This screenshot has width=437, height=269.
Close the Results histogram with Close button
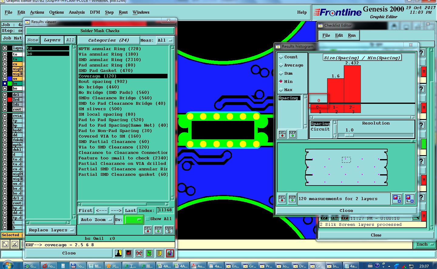click(x=346, y=210)
